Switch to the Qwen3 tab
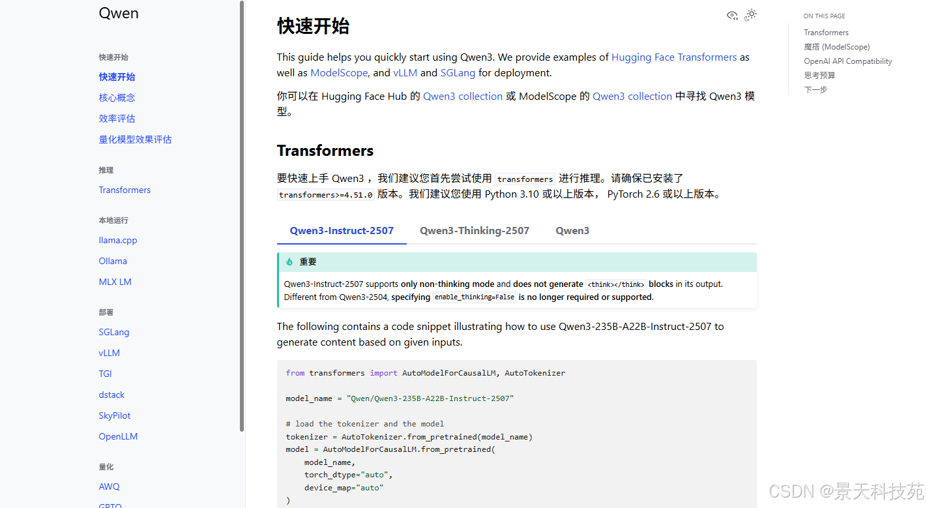 click(572, 231)
